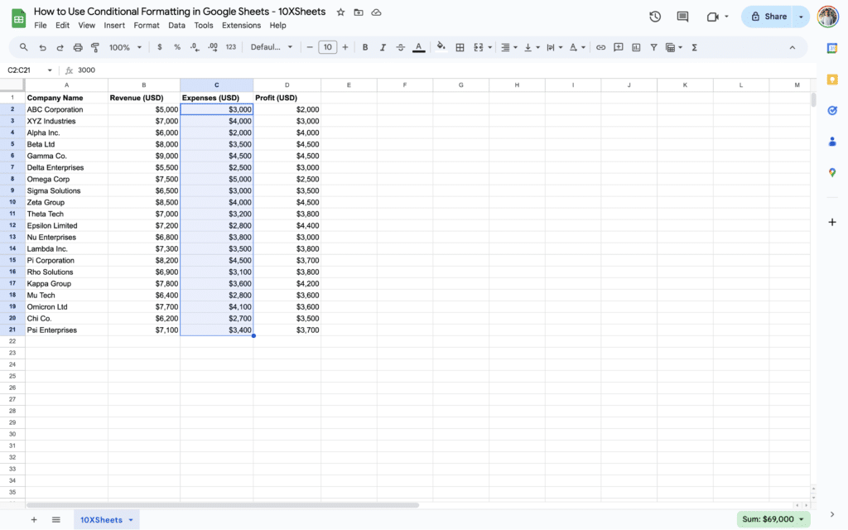
Task: Select the Format as currency icon
Action: click(159, 47)
